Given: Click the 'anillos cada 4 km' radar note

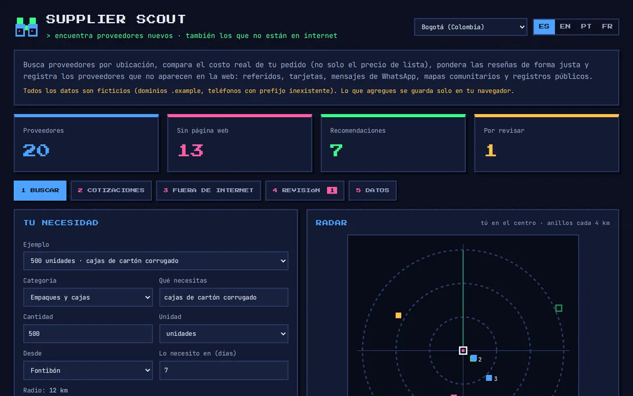Looking at the screenshot, I should tap(578, 223).
